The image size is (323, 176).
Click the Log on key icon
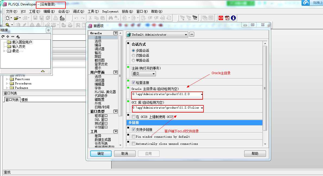(8, 25)
